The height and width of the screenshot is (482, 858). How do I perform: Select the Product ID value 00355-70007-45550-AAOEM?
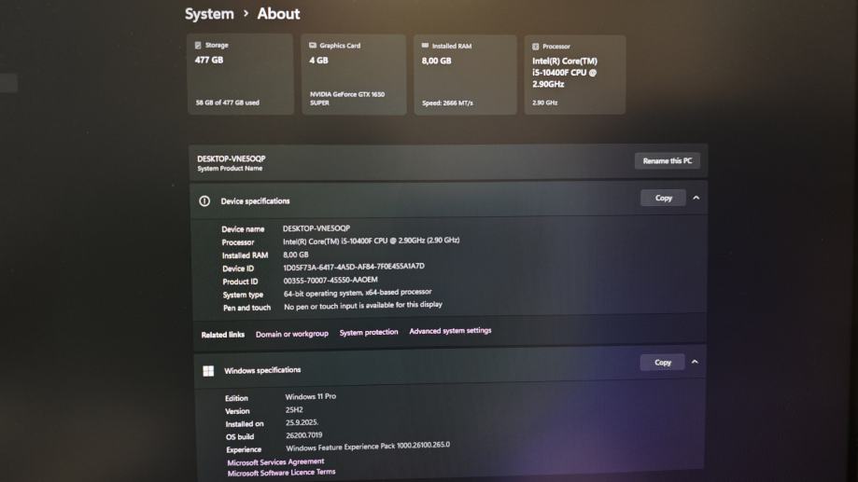pos(331,281)
